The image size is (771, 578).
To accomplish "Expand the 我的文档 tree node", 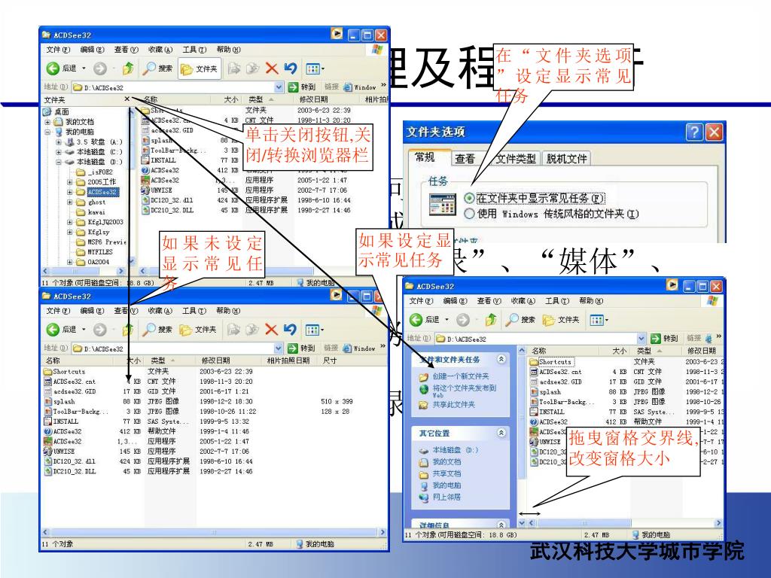I will coord(47,122).
